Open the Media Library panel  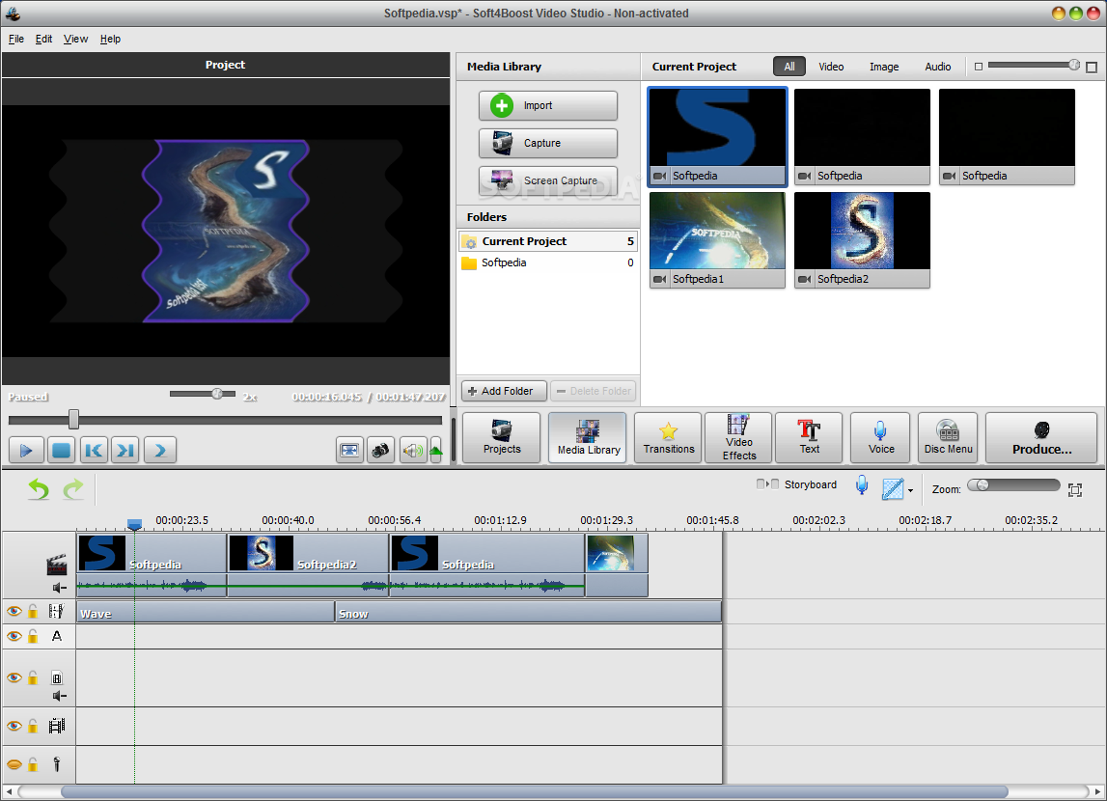588,437
